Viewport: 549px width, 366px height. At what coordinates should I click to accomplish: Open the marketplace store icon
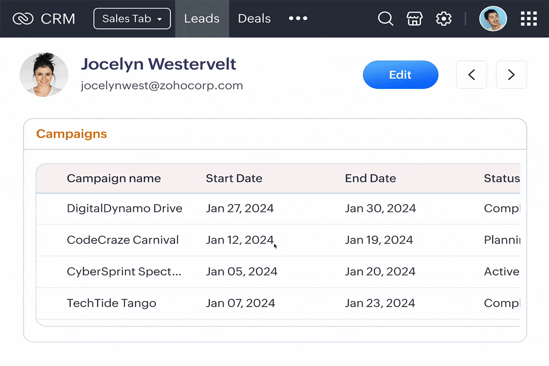(414, 19)
